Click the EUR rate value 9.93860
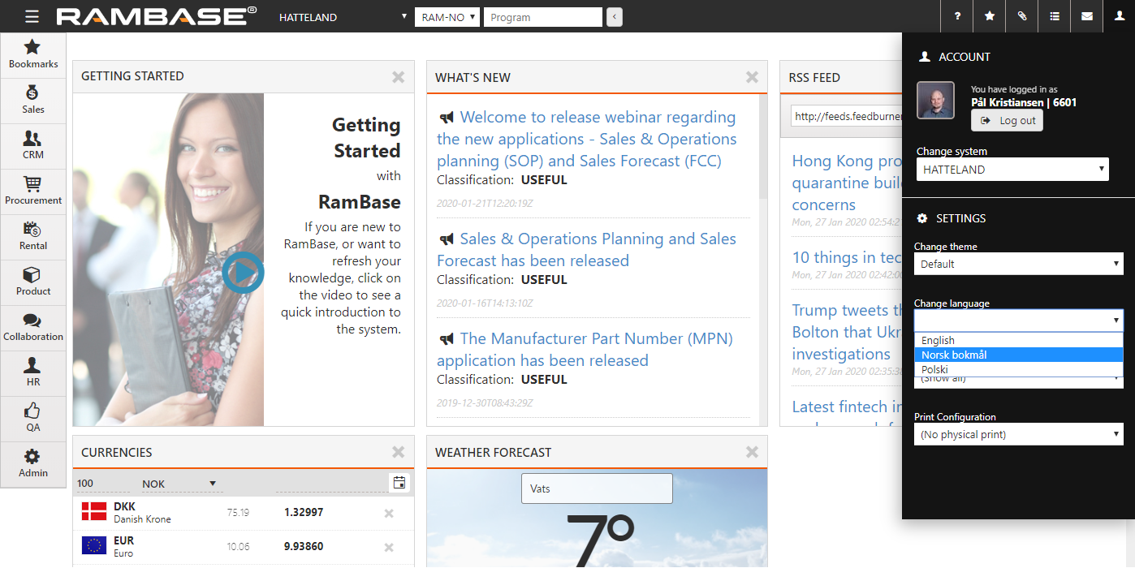This screenshot has height=568, width=1135. (304, 547)
